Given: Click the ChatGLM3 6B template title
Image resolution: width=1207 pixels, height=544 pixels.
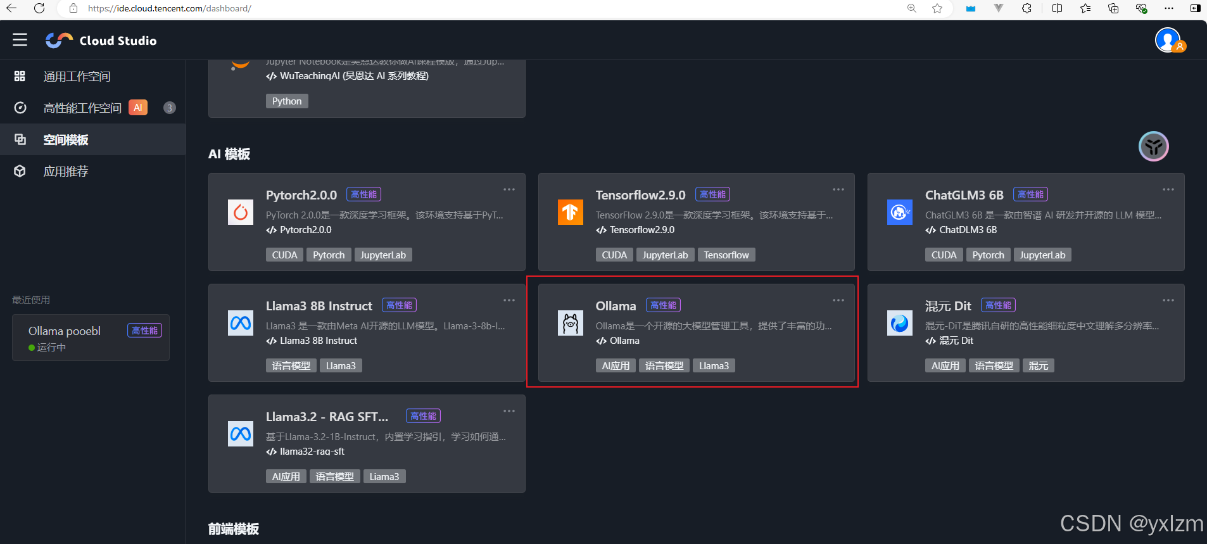Looking at the screenshot, I should coord(964,195).
